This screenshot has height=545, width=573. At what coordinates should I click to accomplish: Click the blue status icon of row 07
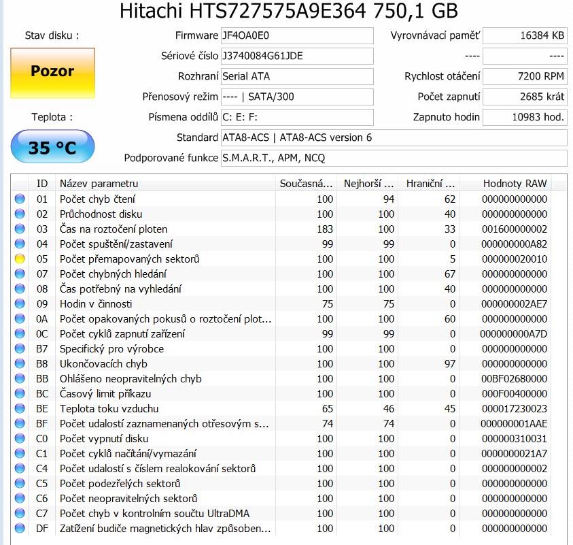(x=20, y=274)
